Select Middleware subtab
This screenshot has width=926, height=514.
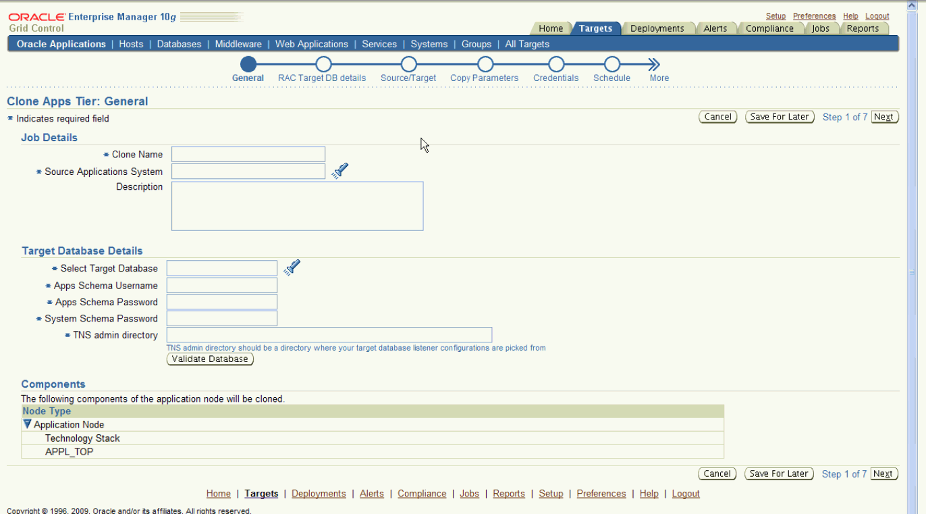(x=238, y=44)
